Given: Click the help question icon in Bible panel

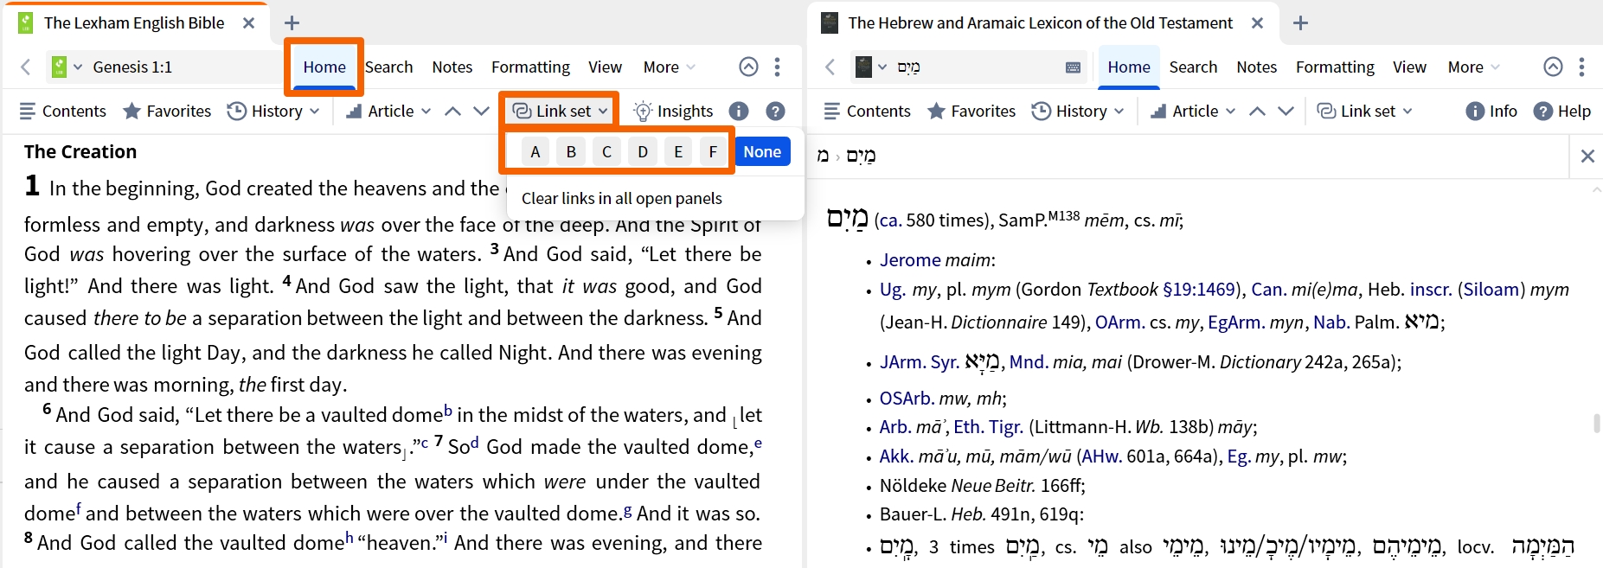Looking at the screenshot, I should tap(776, 111).
